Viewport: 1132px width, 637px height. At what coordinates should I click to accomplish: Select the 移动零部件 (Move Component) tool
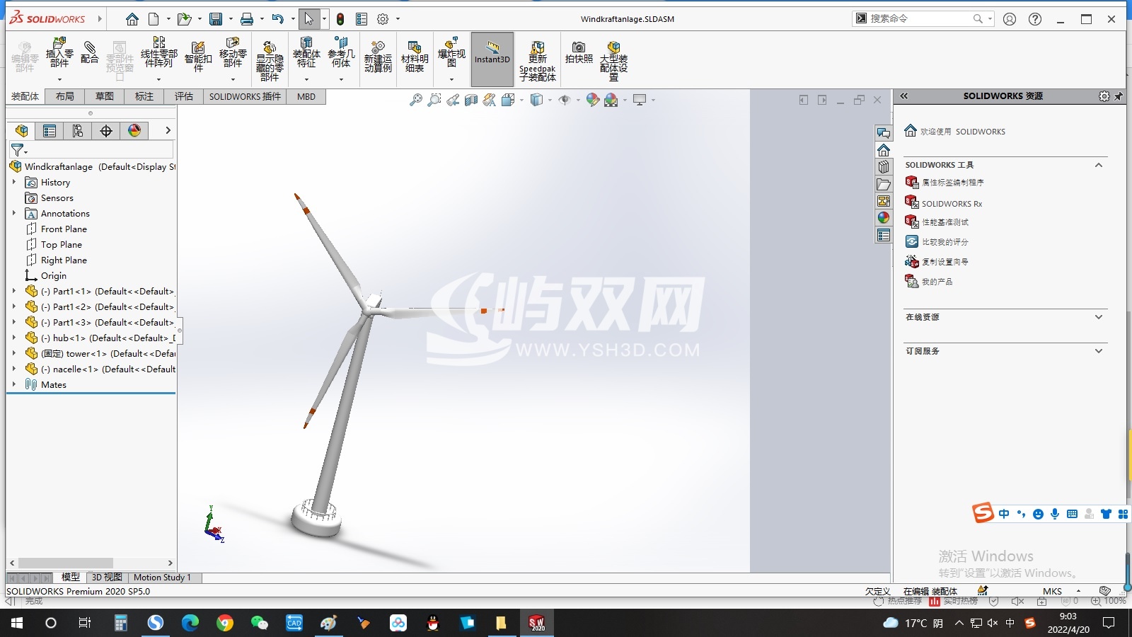coord(233,53)
